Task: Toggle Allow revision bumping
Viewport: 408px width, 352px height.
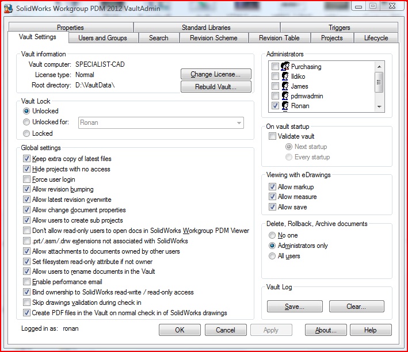Action: pyautogui.click(x=26, y=189)
